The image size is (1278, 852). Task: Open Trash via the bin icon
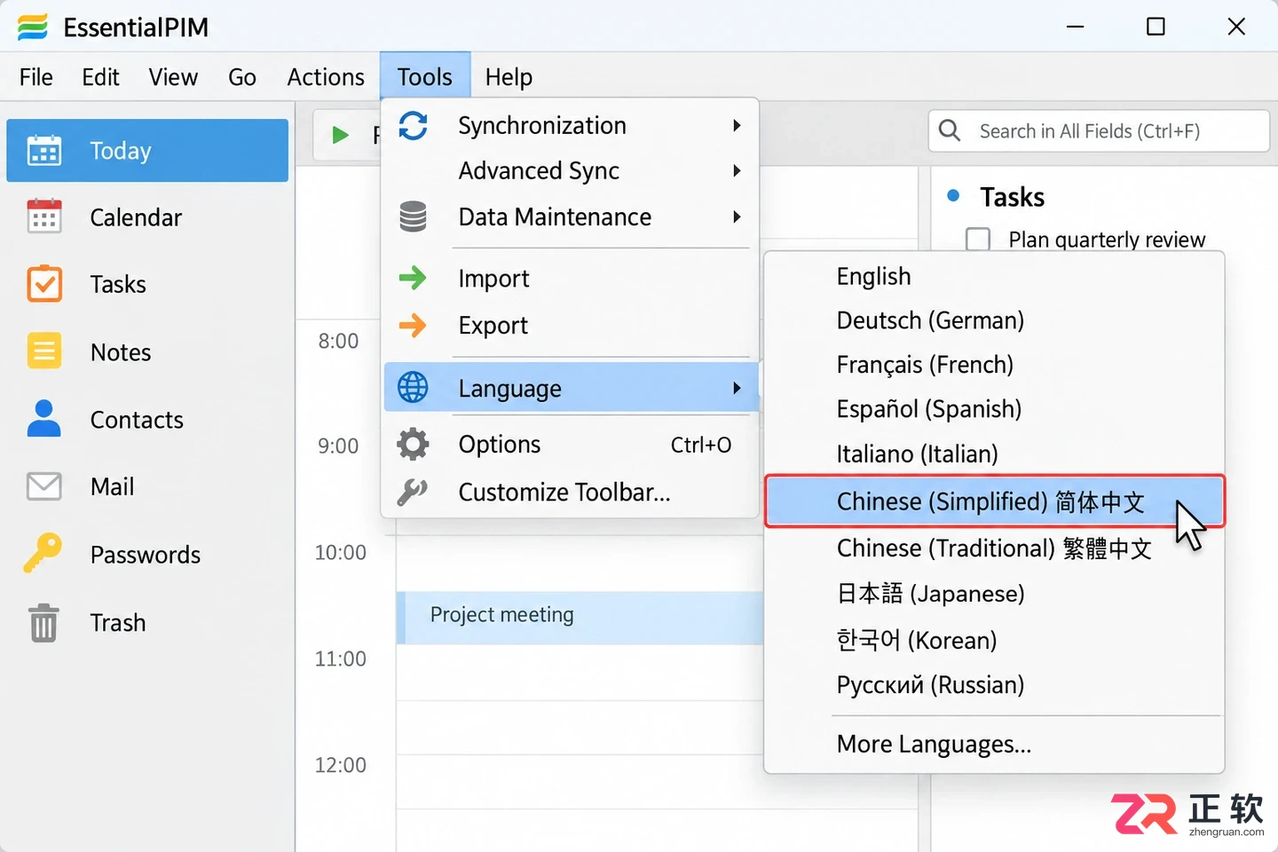tap(43, 622)
